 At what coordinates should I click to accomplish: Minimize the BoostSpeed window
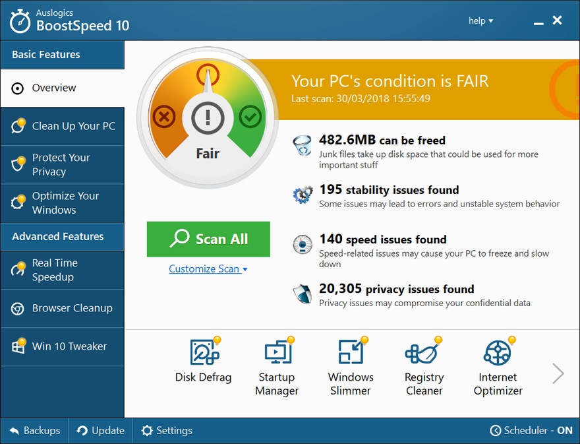pyautogui.click(x=538, y=22)
